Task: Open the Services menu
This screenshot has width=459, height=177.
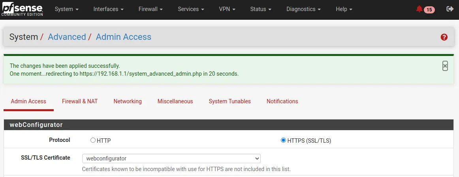Action: click(x=191, y=9)
